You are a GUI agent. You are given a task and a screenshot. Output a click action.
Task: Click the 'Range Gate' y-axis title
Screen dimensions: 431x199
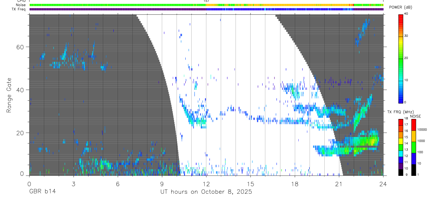tap(10, 94)
